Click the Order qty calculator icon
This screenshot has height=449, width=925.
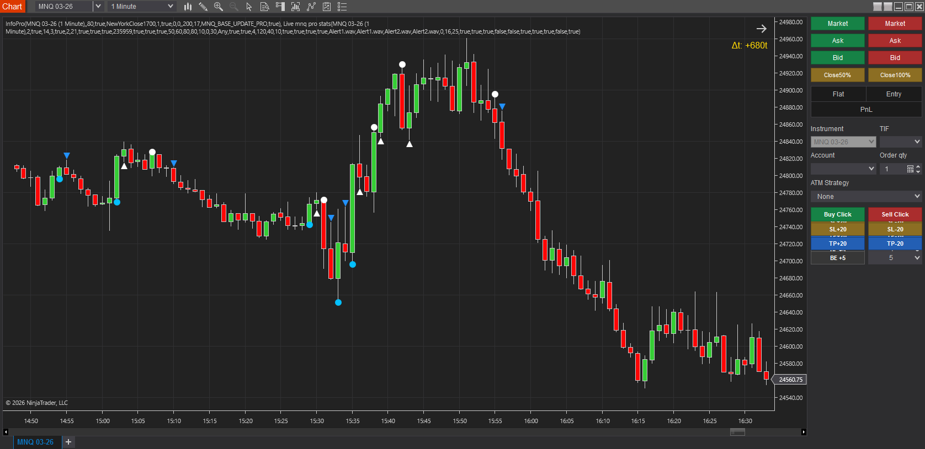(x=910, y=169)
